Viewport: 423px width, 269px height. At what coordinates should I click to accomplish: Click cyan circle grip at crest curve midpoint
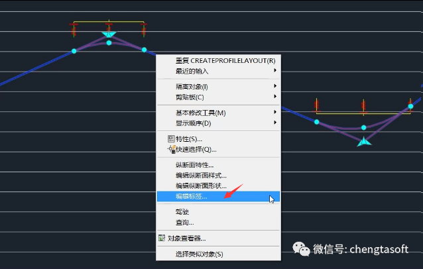pos(109,43)
